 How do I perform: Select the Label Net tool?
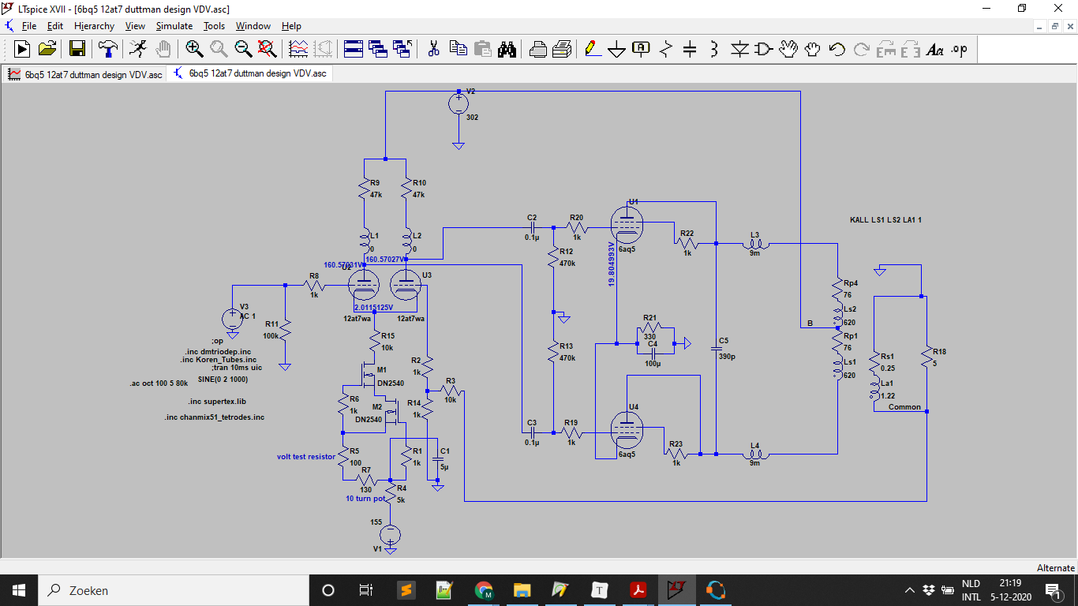click(641, 49)
